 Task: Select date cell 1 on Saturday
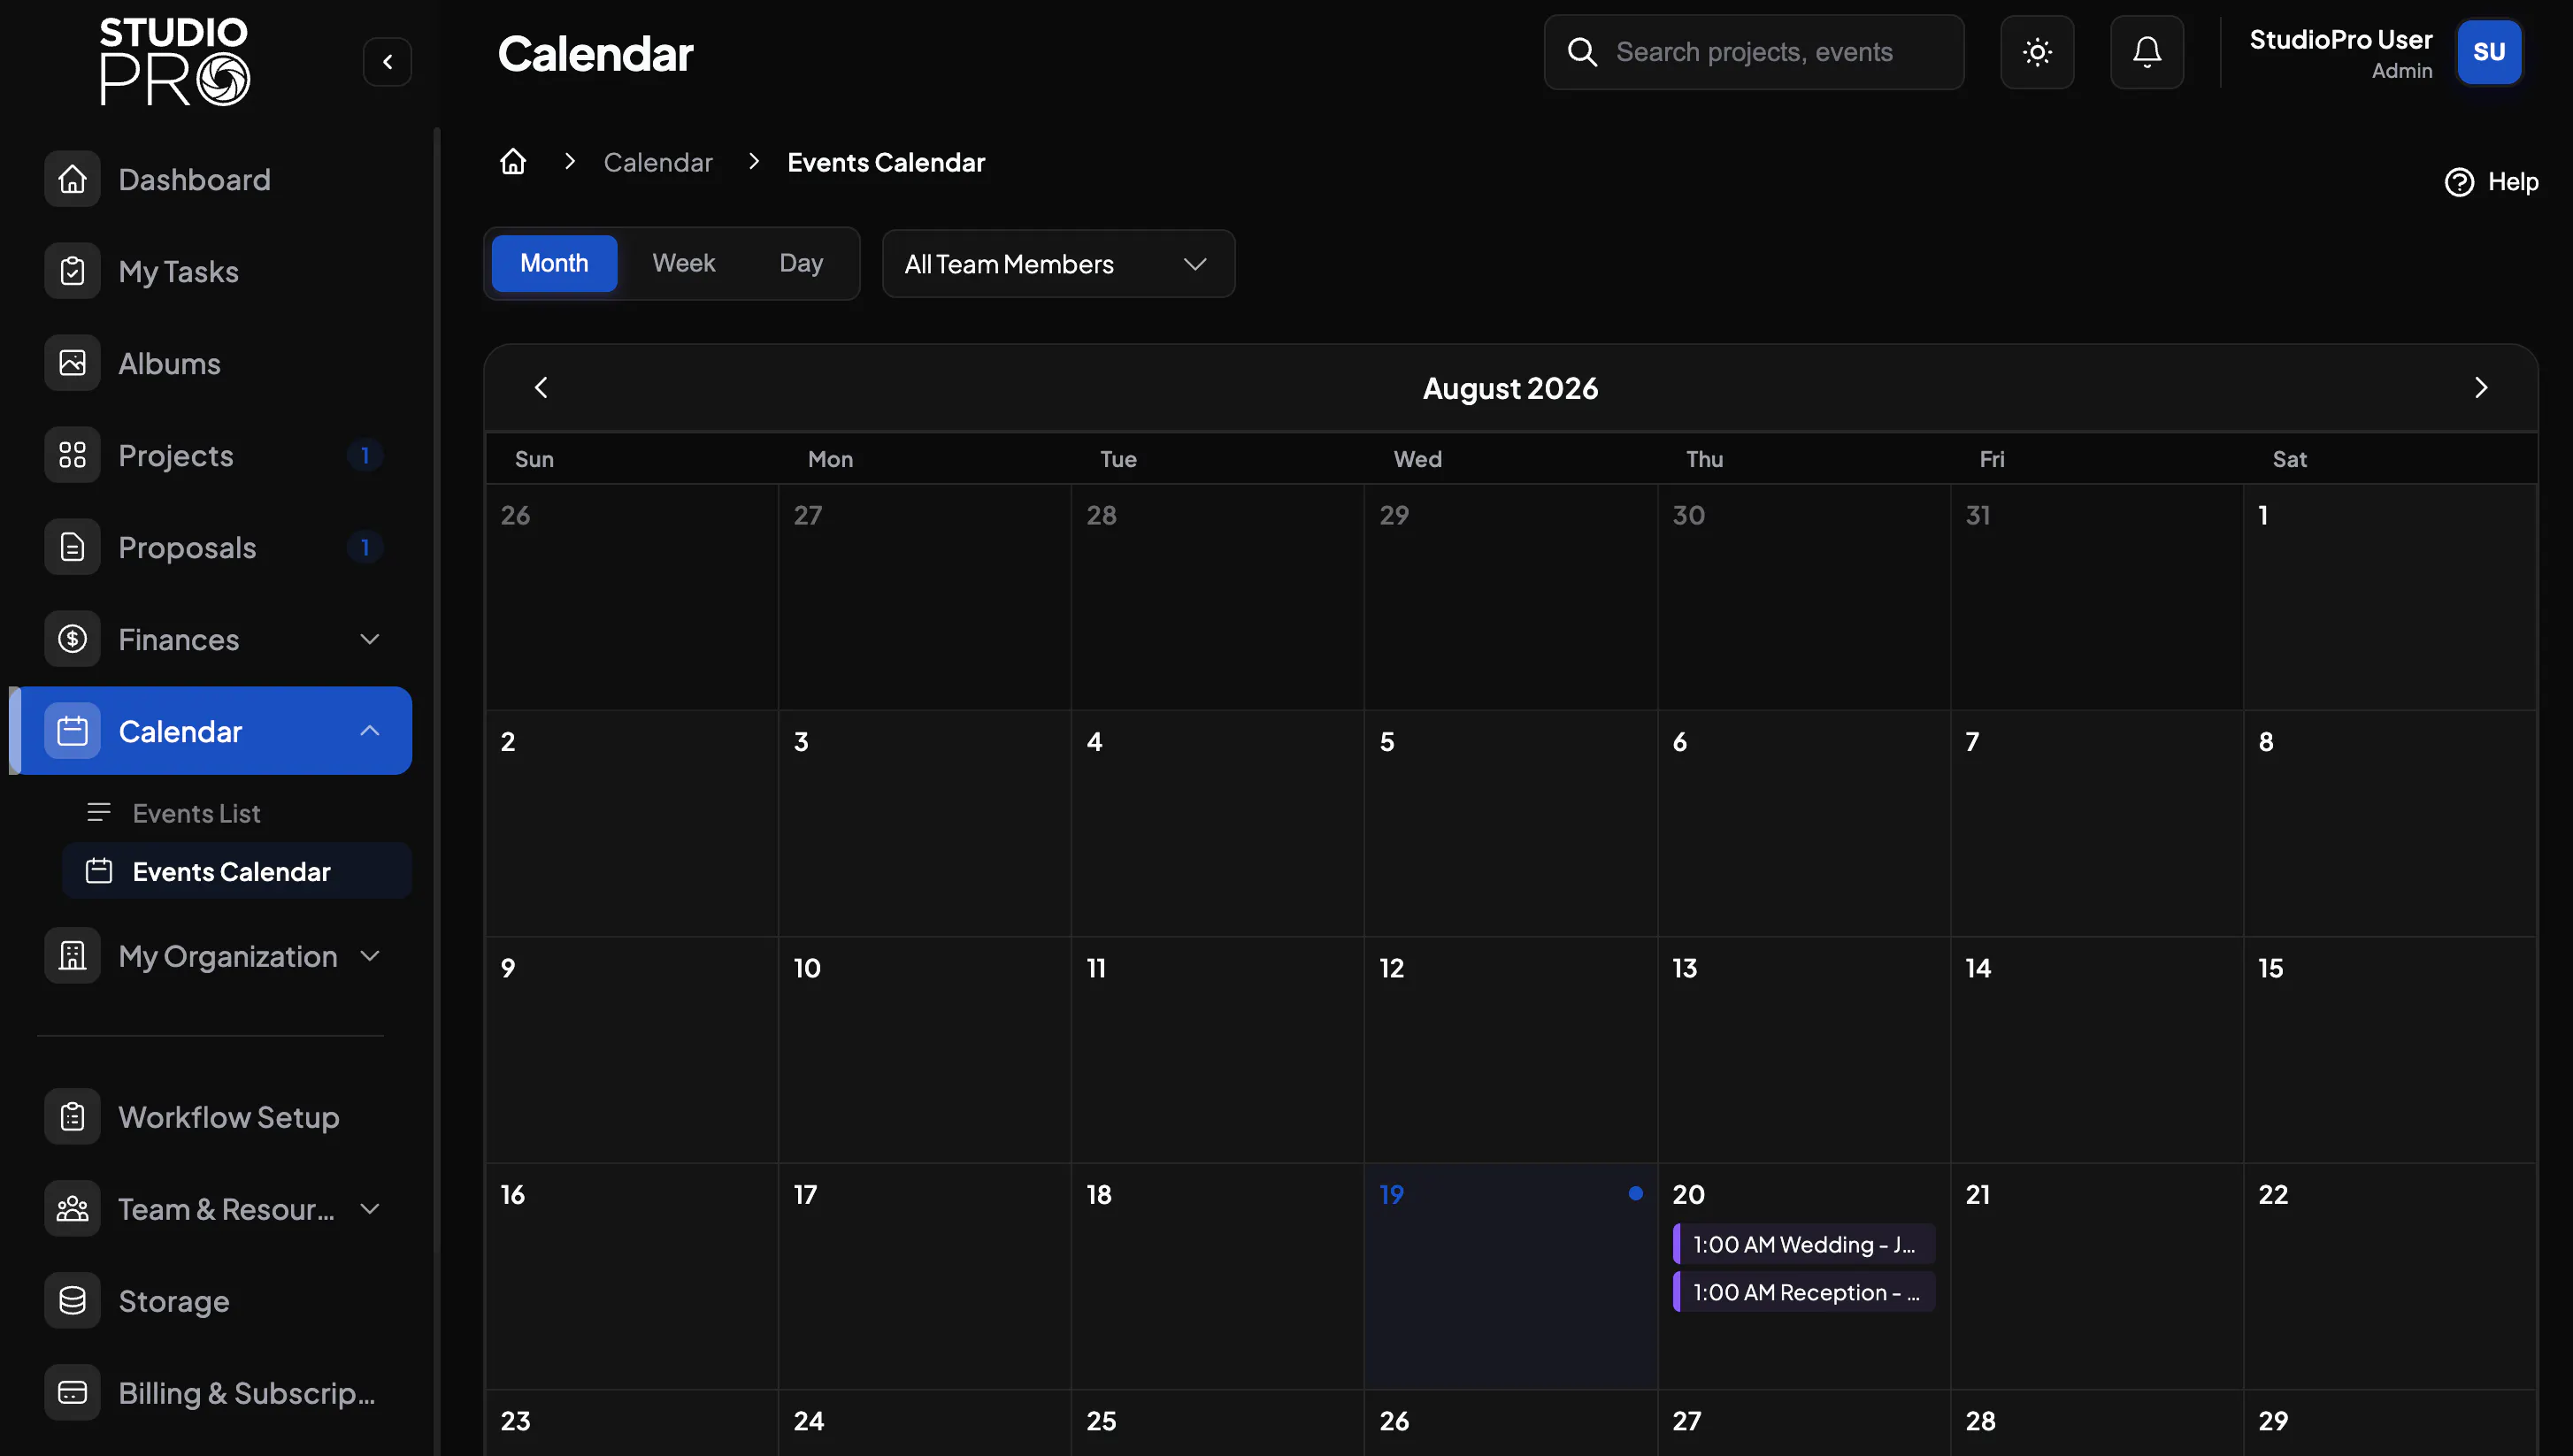(x=2390, y=597)
